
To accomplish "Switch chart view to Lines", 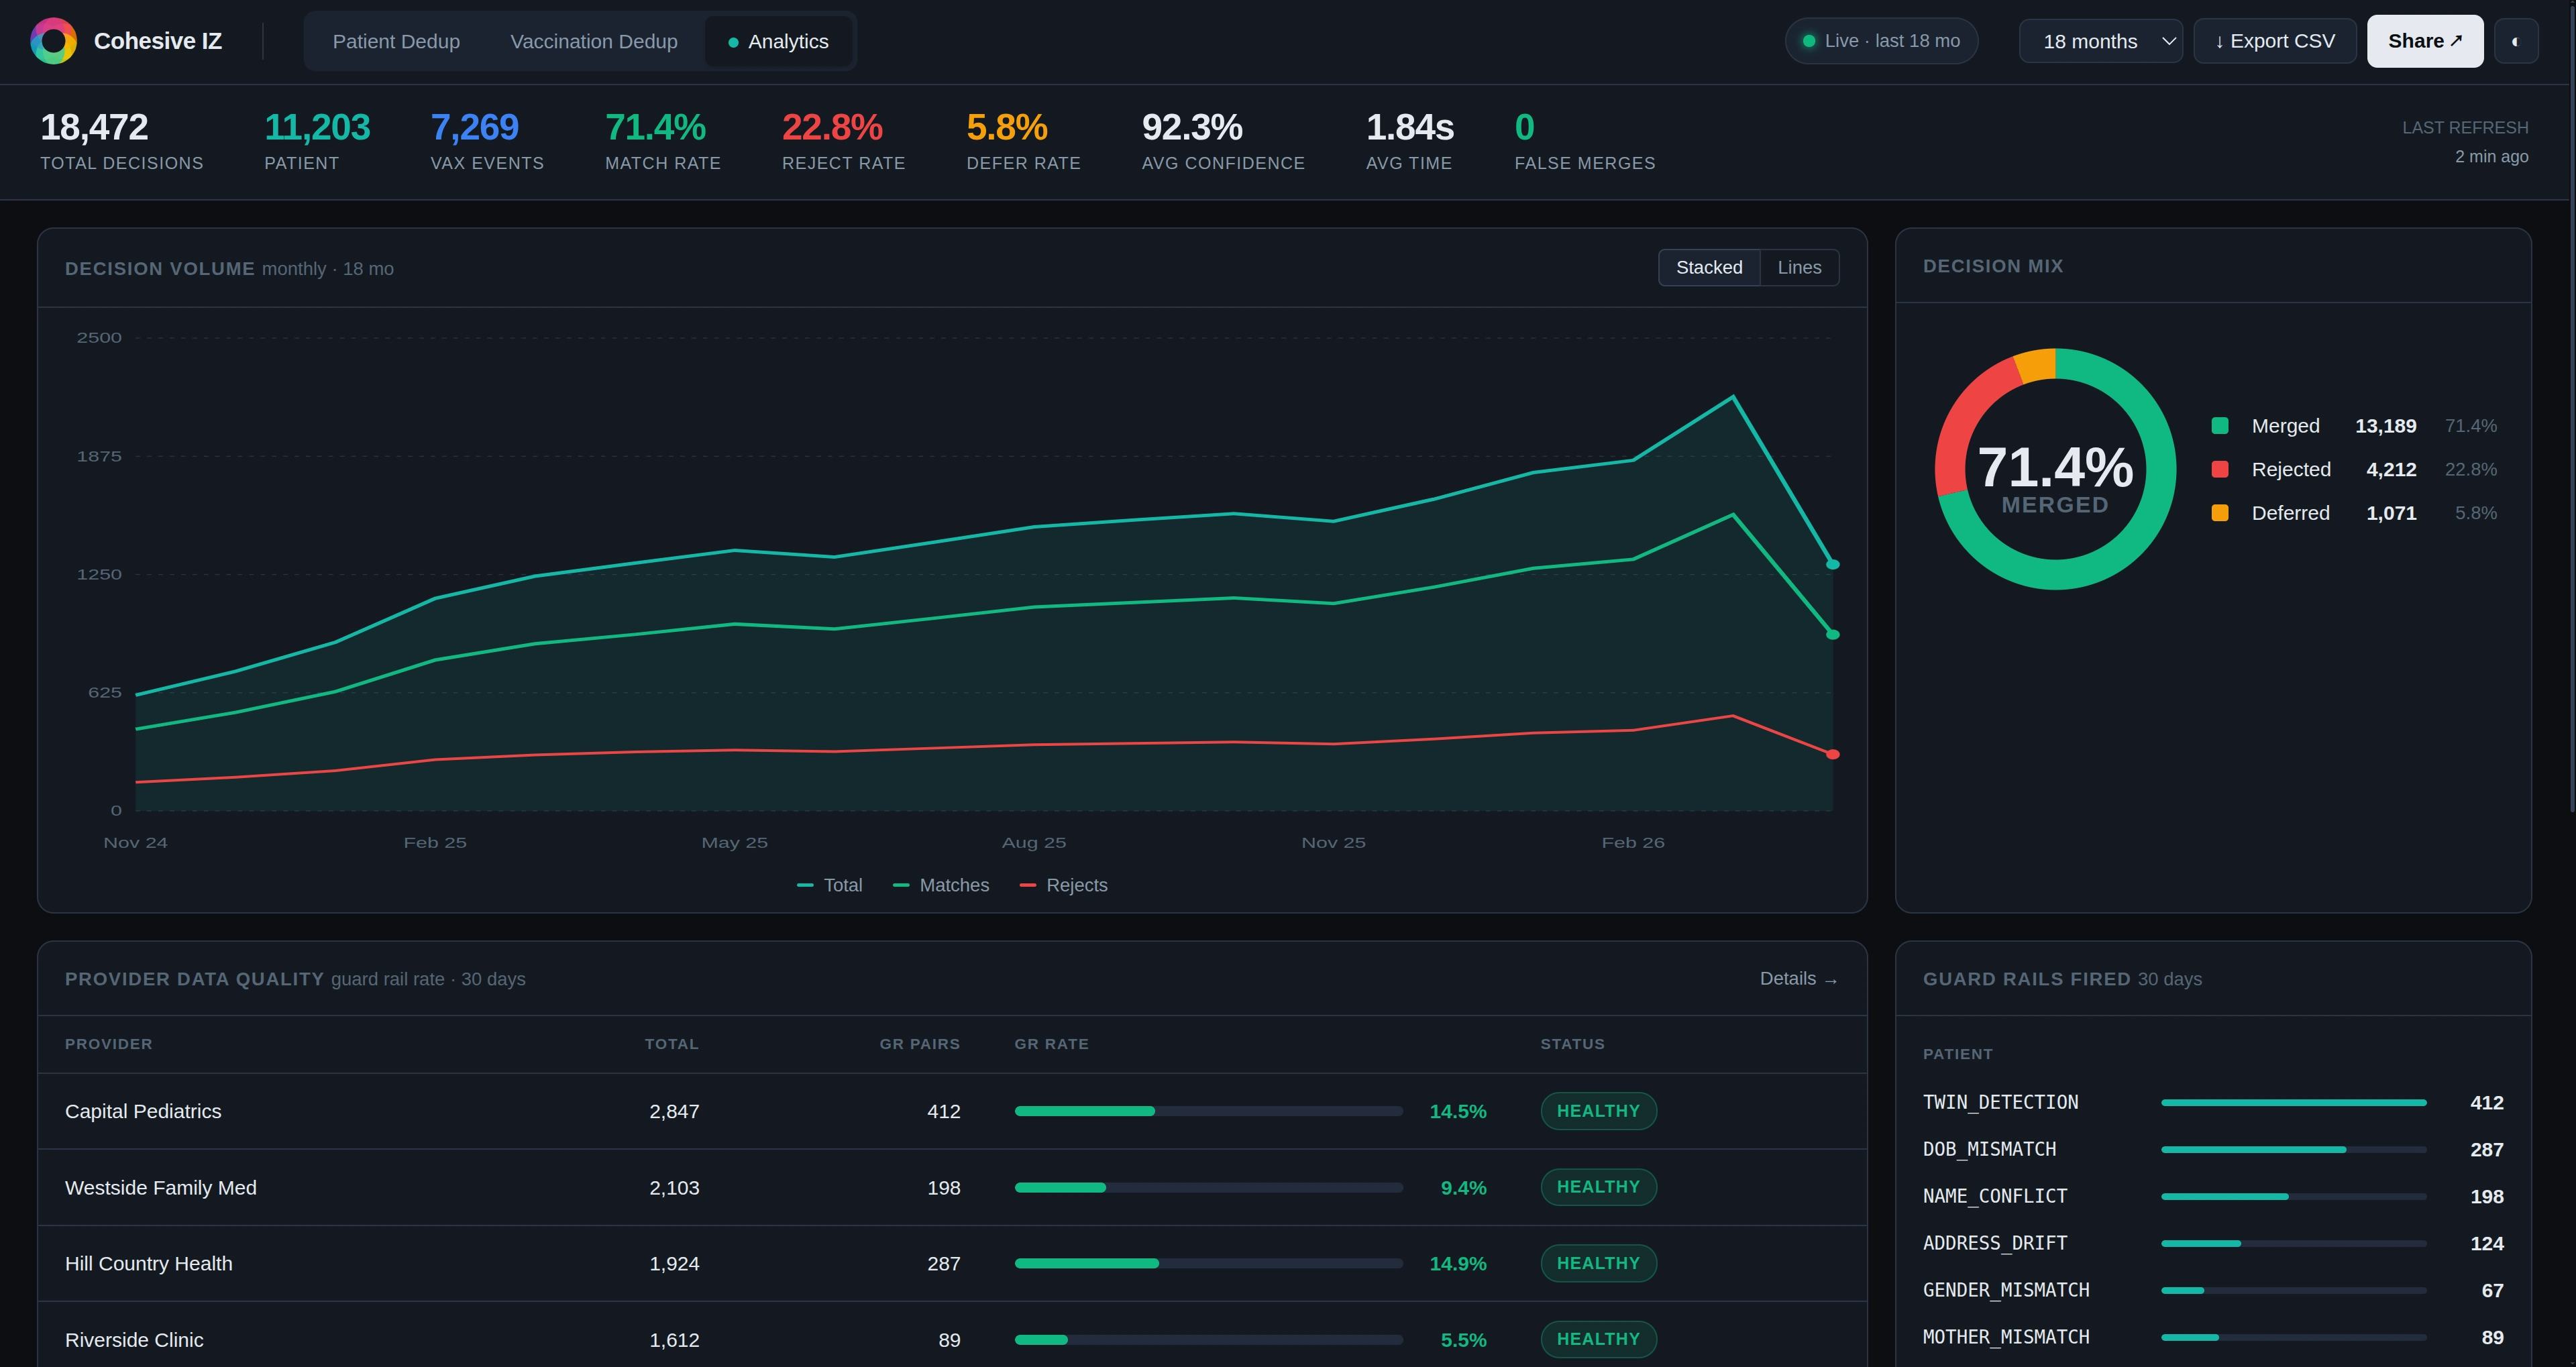I will 1799,267.
